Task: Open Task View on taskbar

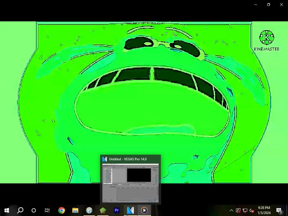Action: tap(47, 210)
